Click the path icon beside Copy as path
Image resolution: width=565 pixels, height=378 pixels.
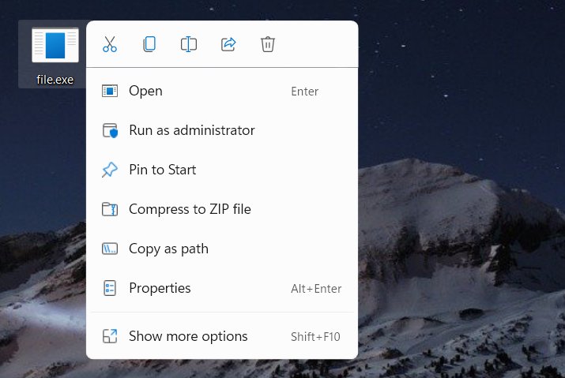pos(110,249)
